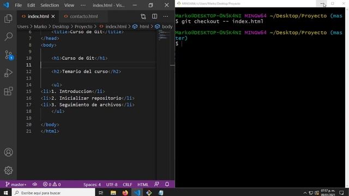
Task: Show the hidden menus via the ellipsis
Action: coord(83,5)
